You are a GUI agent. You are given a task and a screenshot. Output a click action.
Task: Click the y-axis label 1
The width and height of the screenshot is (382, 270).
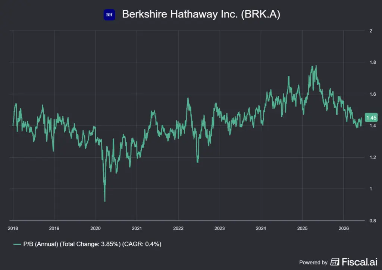371,189
